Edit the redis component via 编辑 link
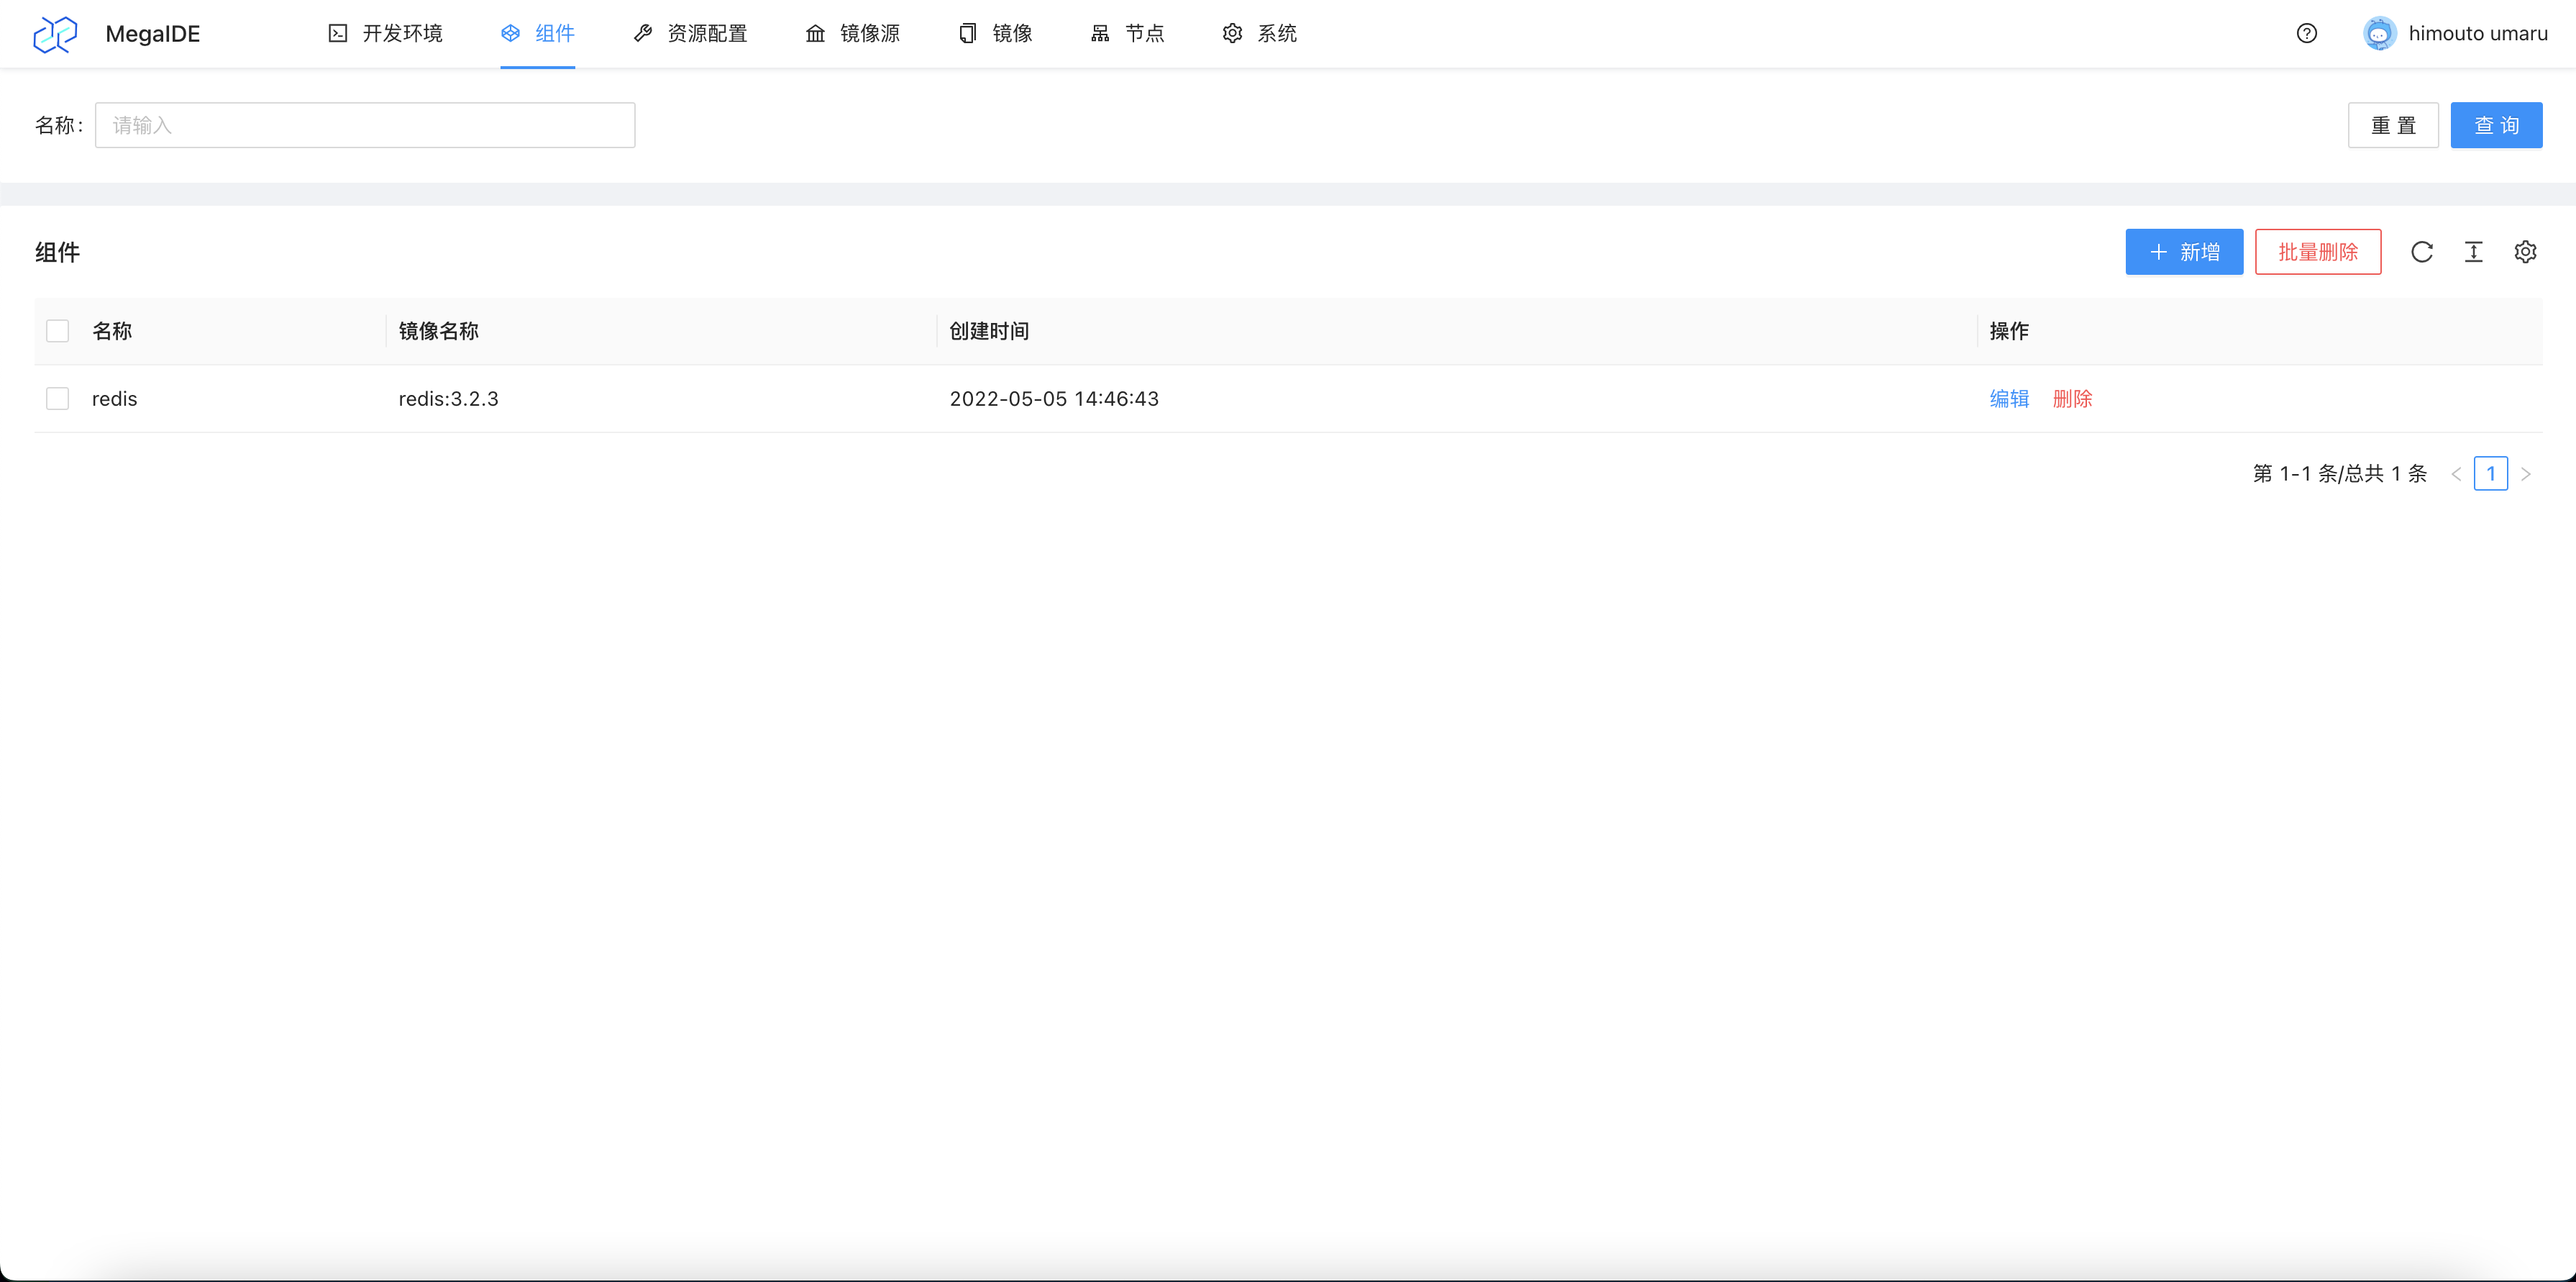The height and width of the screenshot is (1282, 2576). pyautogui.click(x=2009, y=398)
